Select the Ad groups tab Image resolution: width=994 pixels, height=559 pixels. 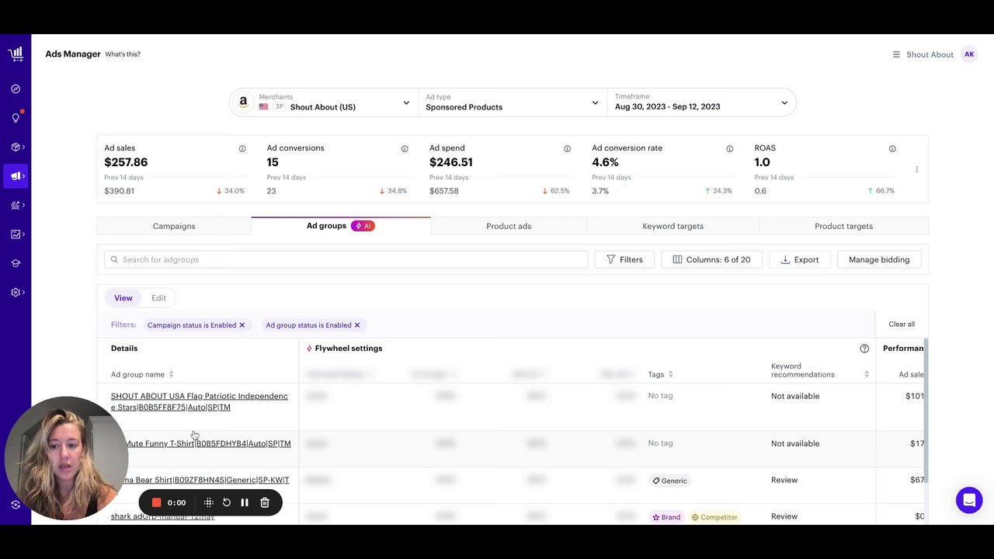coord(341,226)
